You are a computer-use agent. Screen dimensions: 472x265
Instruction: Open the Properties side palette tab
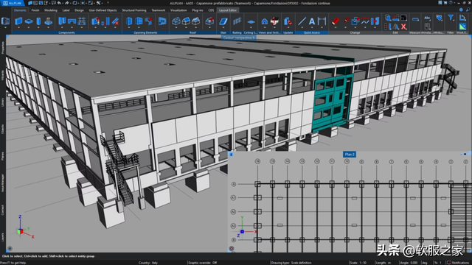pos(3,47)
